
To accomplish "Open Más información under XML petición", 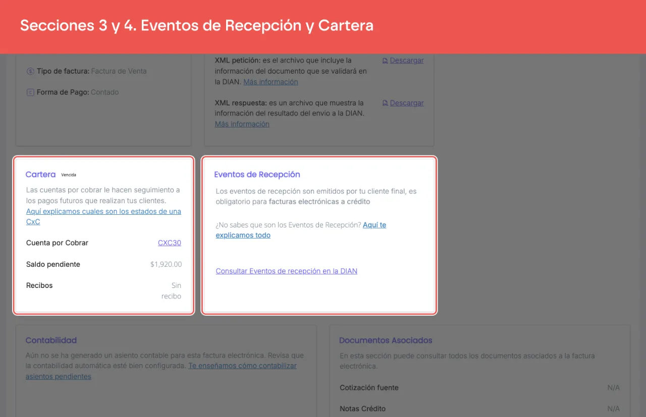I will click(x=271, y=82).
